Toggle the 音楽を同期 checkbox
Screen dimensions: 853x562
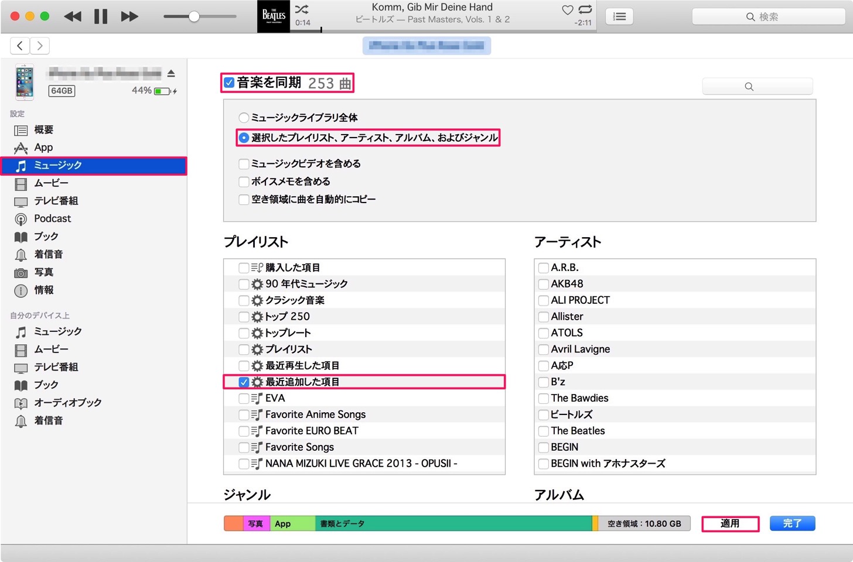(230, 83)
